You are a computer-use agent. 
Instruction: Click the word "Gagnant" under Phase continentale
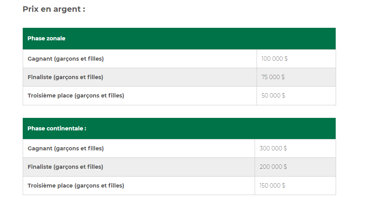pyautogui.click(x=40, y=148)
